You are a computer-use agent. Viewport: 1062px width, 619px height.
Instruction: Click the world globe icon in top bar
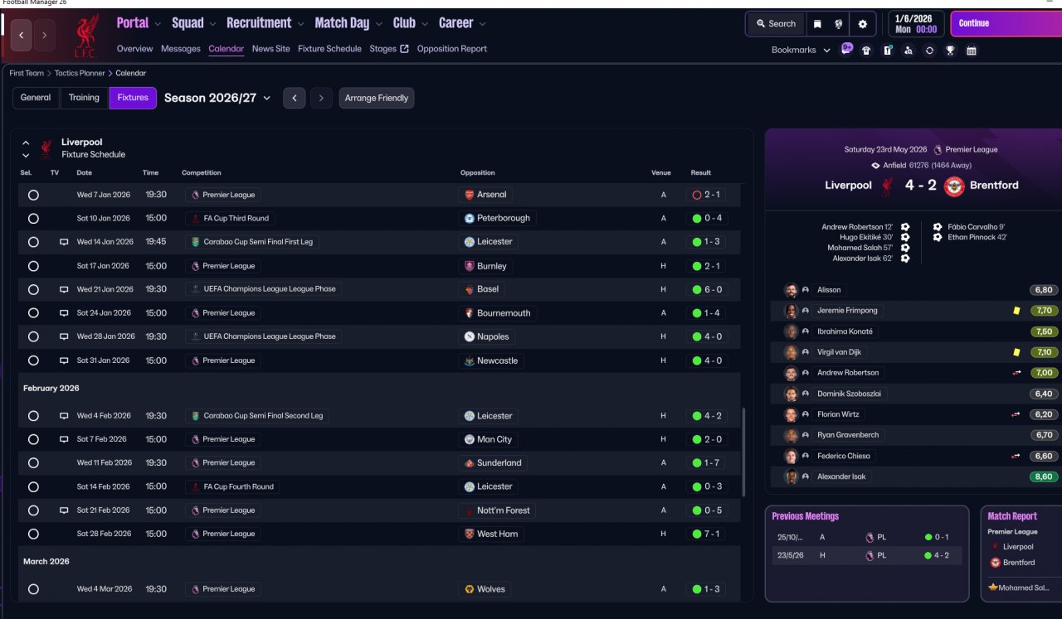(839, 24)
